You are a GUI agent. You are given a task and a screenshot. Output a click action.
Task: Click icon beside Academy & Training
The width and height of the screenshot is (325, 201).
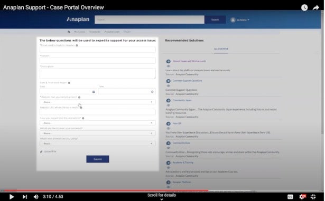pos(168,163)
